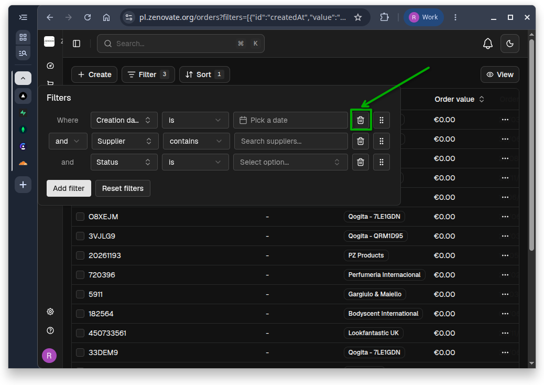Tick the checkbox next to 450733561
544x385 pixels.
pyautogui.click(x=80, y=333)
